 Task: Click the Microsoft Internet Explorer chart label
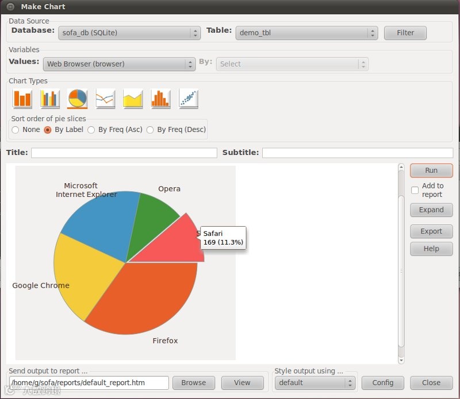[86, 190]
